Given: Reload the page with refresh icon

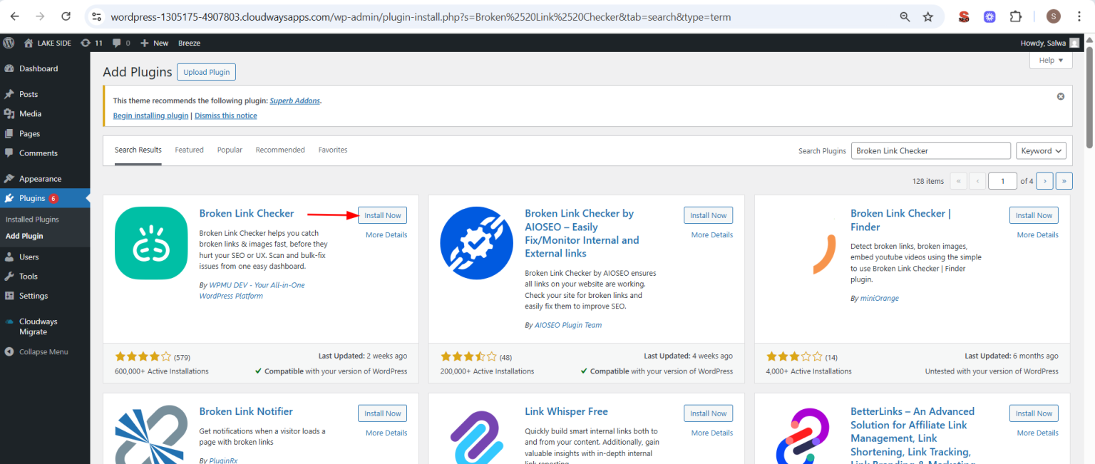Looking at the screenshot, I should pos(66,16).
